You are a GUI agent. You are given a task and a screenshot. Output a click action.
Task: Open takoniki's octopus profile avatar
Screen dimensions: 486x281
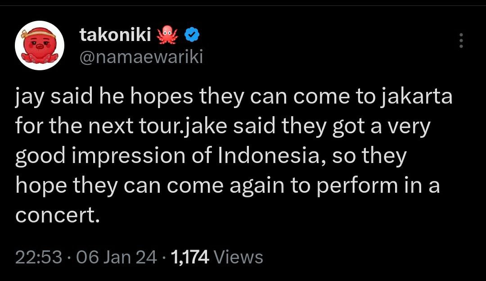[x=40, y=45]
